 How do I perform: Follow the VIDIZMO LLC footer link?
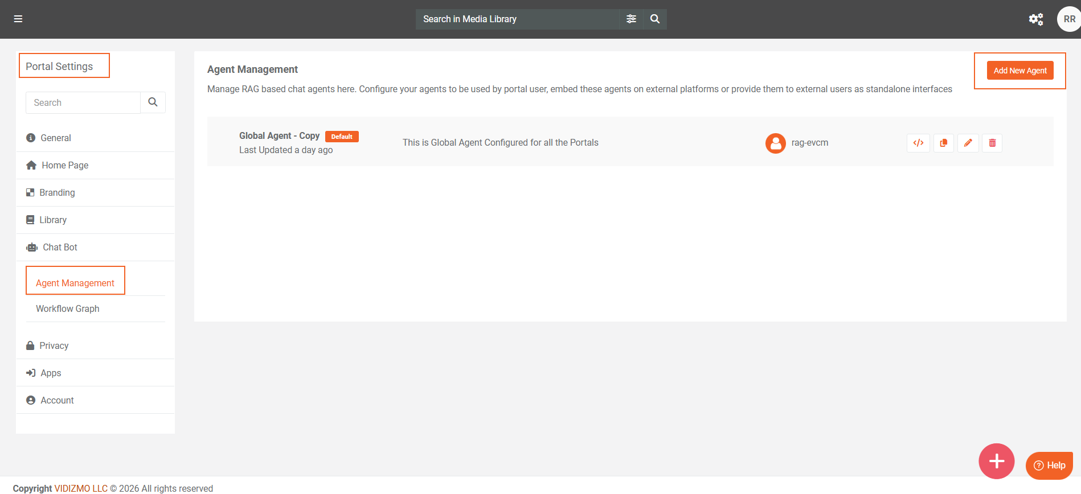81,488
